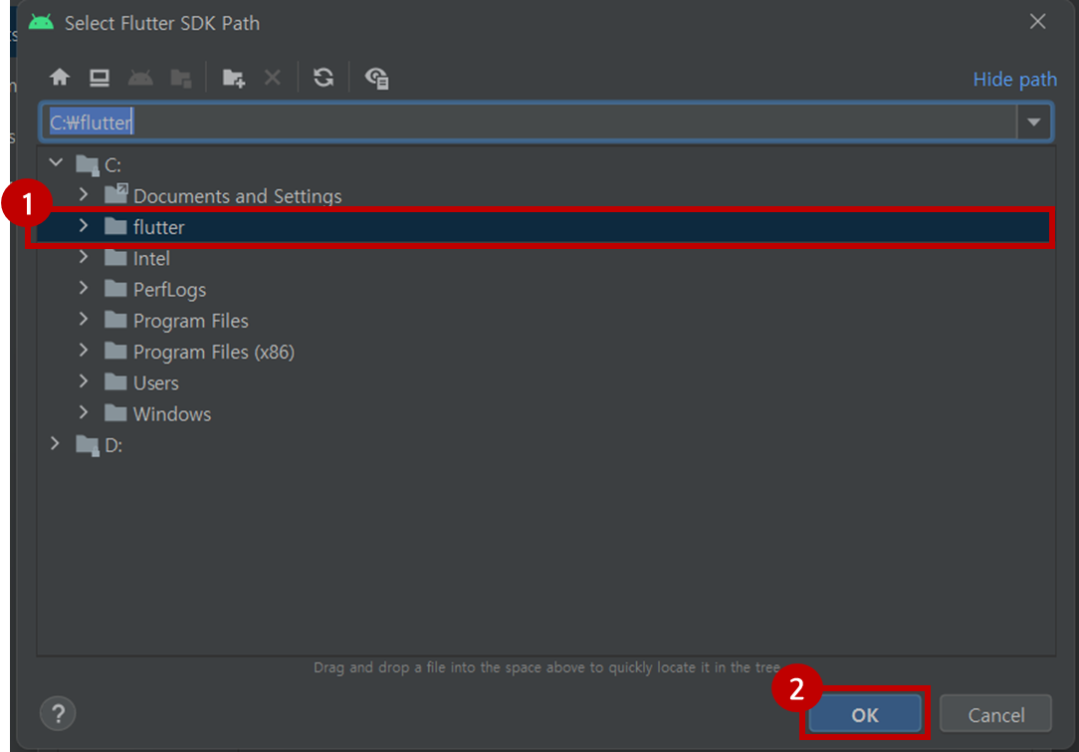Click into the C:\flutter path field
This screenshot has width=1079, height=752.
click(x=528, y=123)
